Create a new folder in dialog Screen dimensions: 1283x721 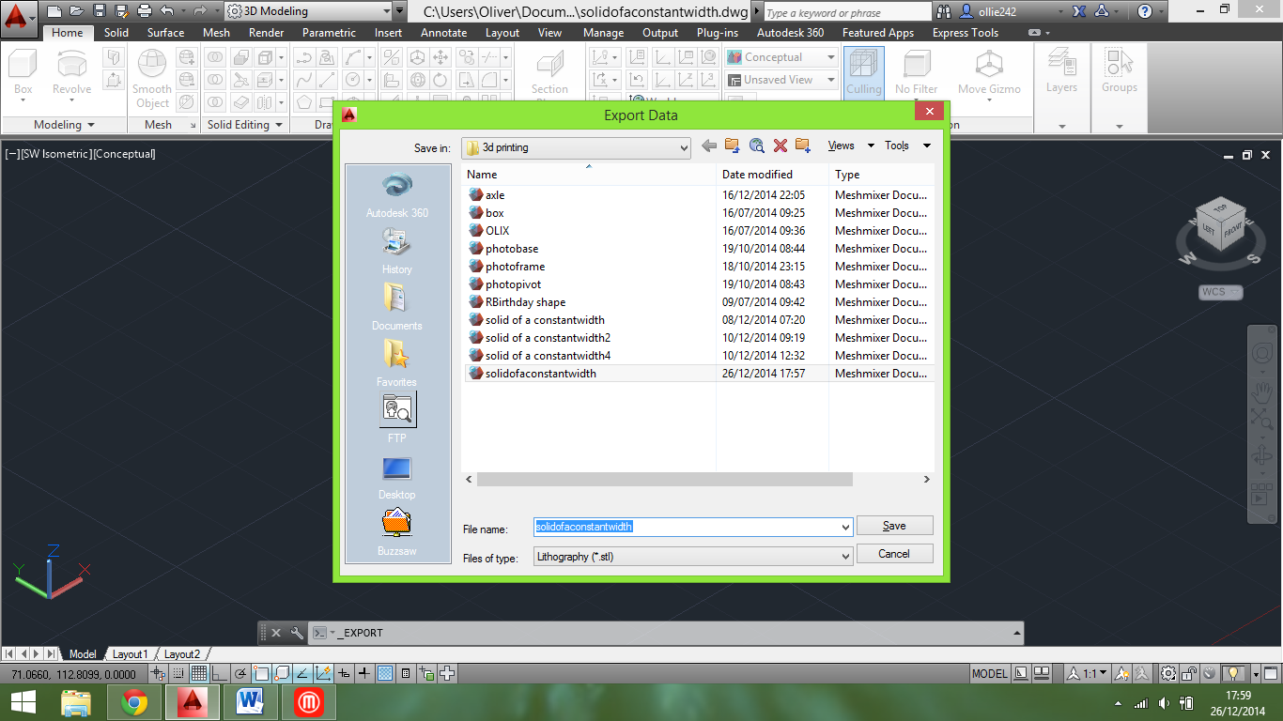803,146
